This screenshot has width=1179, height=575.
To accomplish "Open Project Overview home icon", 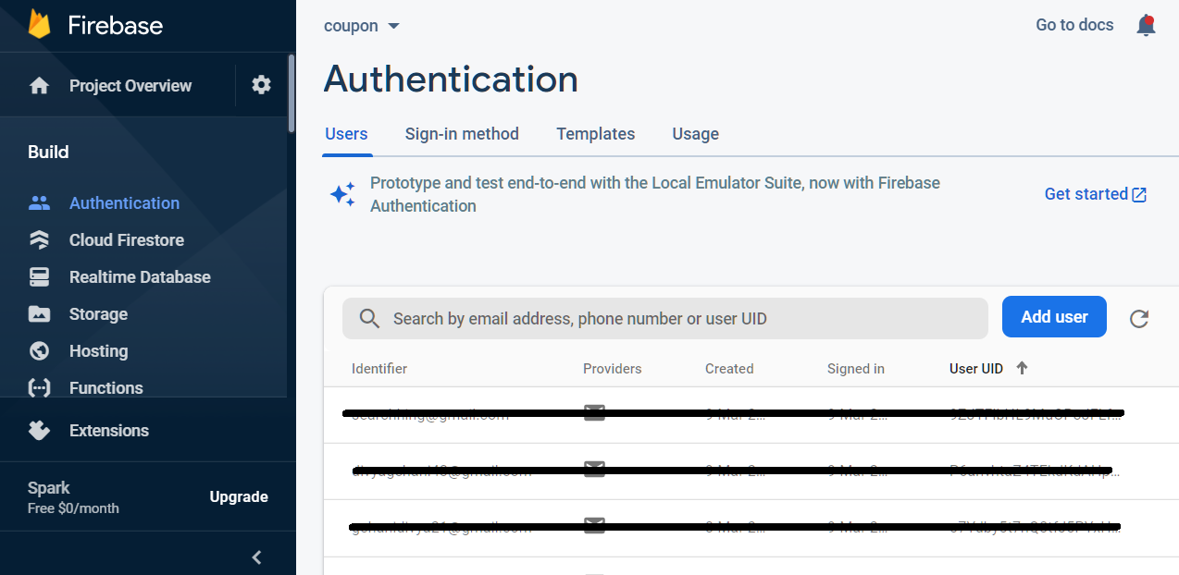I will 39,86.
